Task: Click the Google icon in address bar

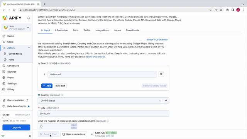Action: click(x=210, y=10)
